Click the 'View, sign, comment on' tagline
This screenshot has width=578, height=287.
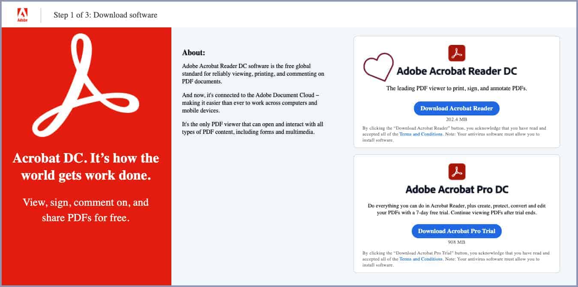pyautogui.click(x=86, y=210)
